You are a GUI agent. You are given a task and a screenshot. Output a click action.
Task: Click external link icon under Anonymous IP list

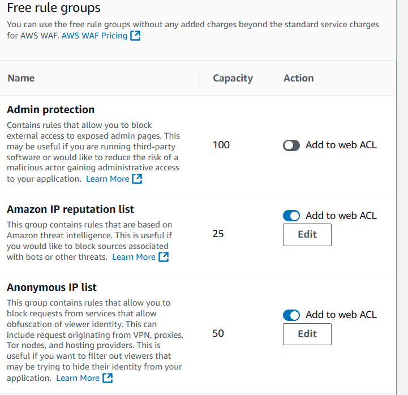coord(107,378)
